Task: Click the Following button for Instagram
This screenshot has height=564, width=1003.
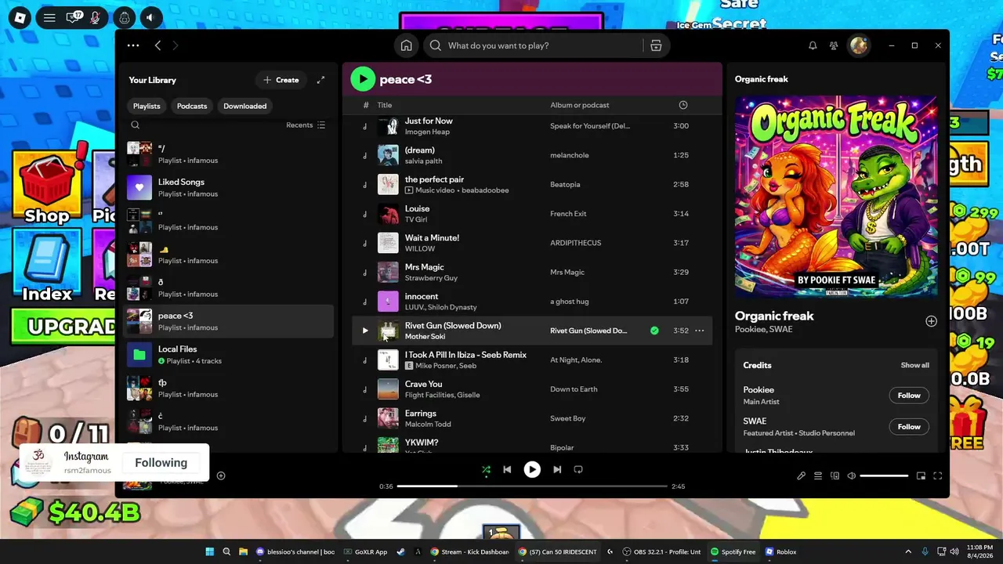Action: pos(161,463)
